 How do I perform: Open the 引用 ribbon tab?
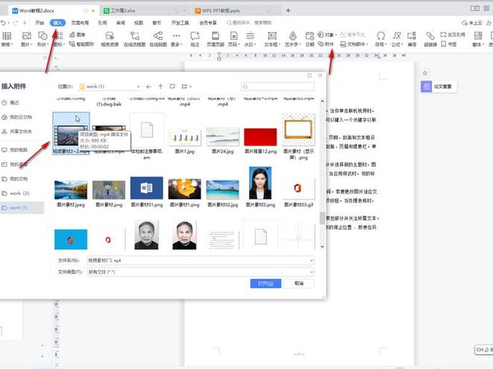(x=102, y=23)
